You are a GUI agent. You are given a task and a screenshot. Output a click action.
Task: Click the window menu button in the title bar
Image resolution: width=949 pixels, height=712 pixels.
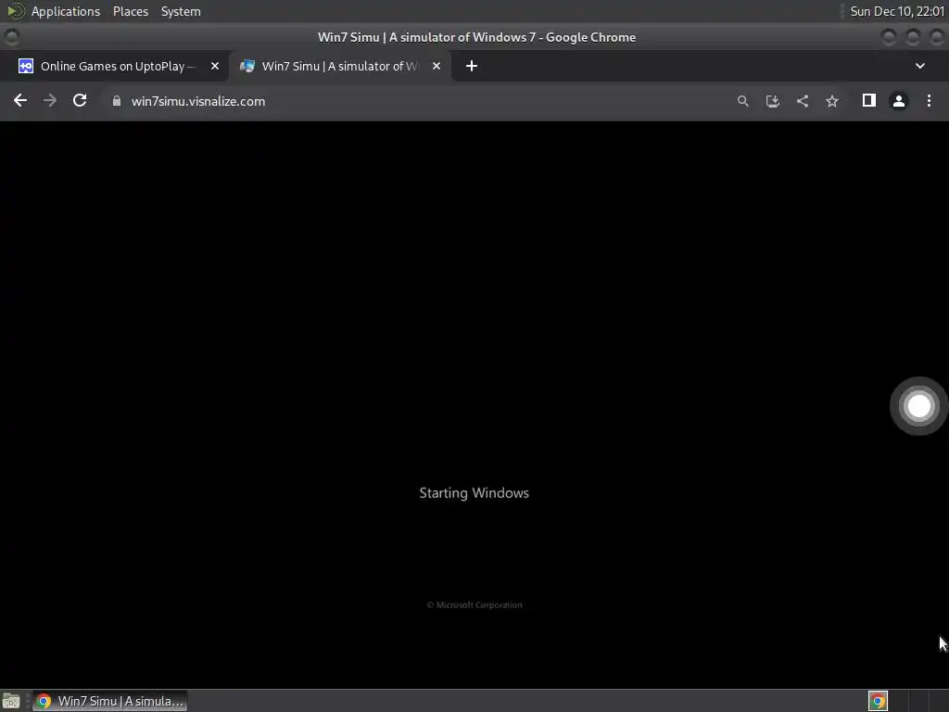tap(11, 37)
